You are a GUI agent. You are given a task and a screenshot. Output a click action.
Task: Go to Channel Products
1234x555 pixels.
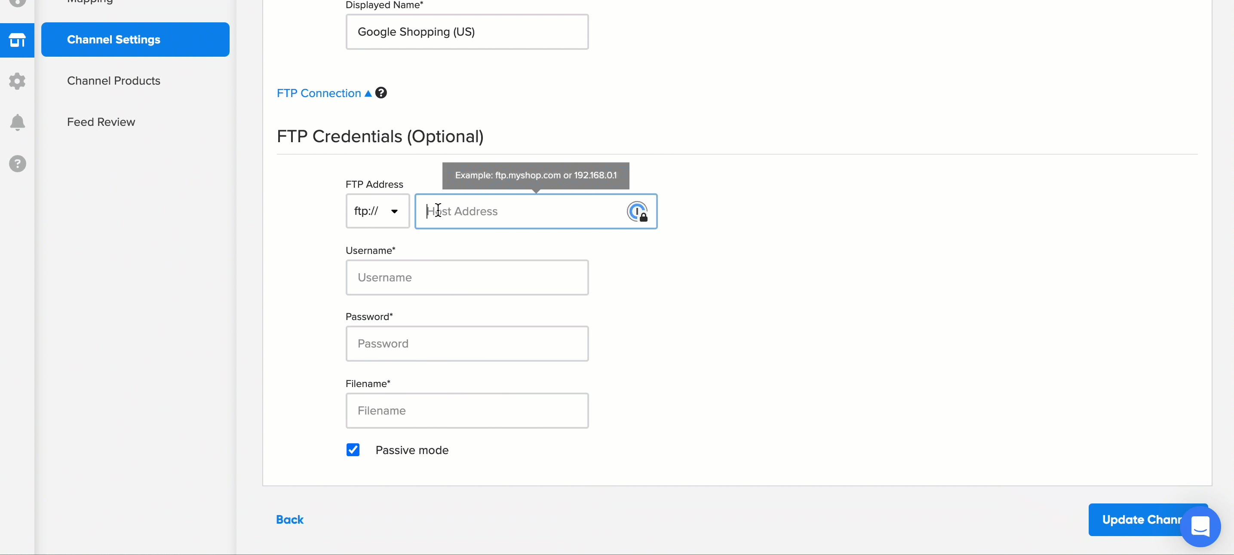114,81
